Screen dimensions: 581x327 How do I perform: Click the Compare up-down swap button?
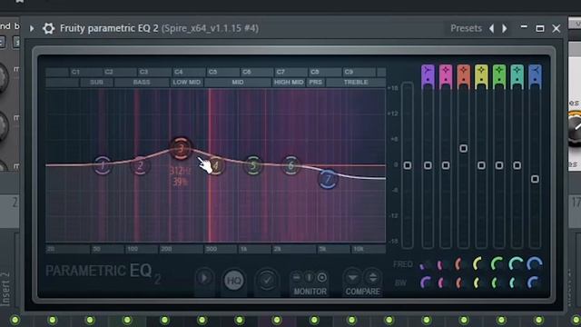[x=372, y=277]
